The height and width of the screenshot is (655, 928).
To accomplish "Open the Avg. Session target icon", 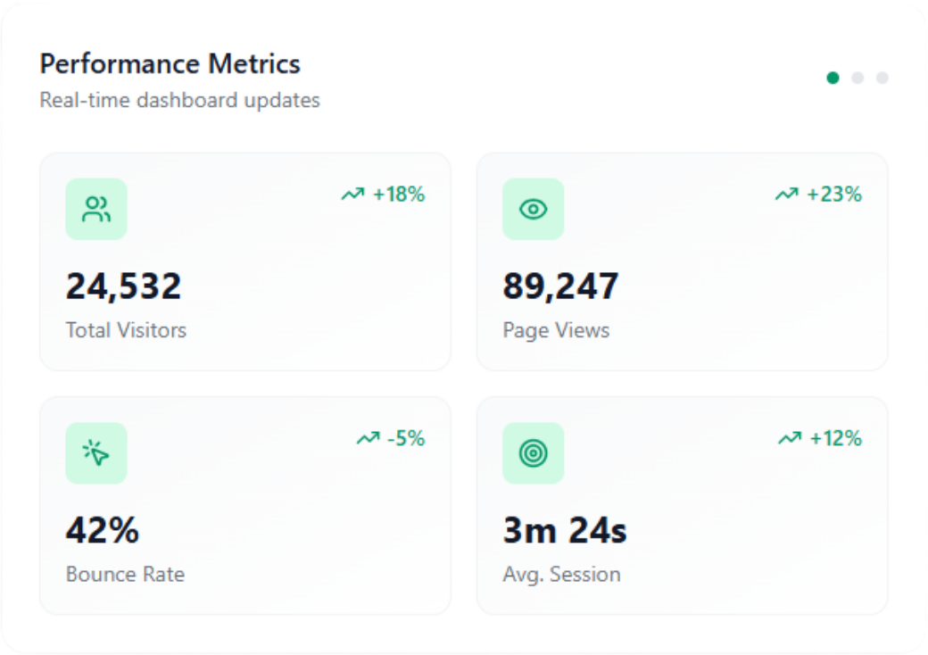I will pyautogui.click(x=533, y=453).
